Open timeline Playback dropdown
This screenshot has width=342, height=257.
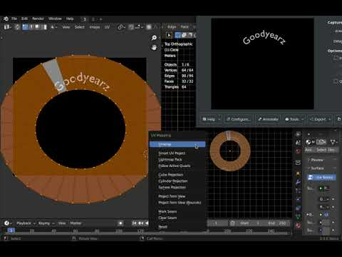coord(26,223)
